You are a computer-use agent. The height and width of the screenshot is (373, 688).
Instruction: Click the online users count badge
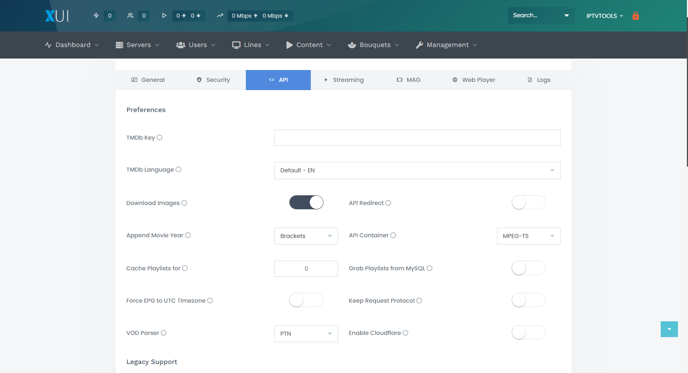click(144, 16)
